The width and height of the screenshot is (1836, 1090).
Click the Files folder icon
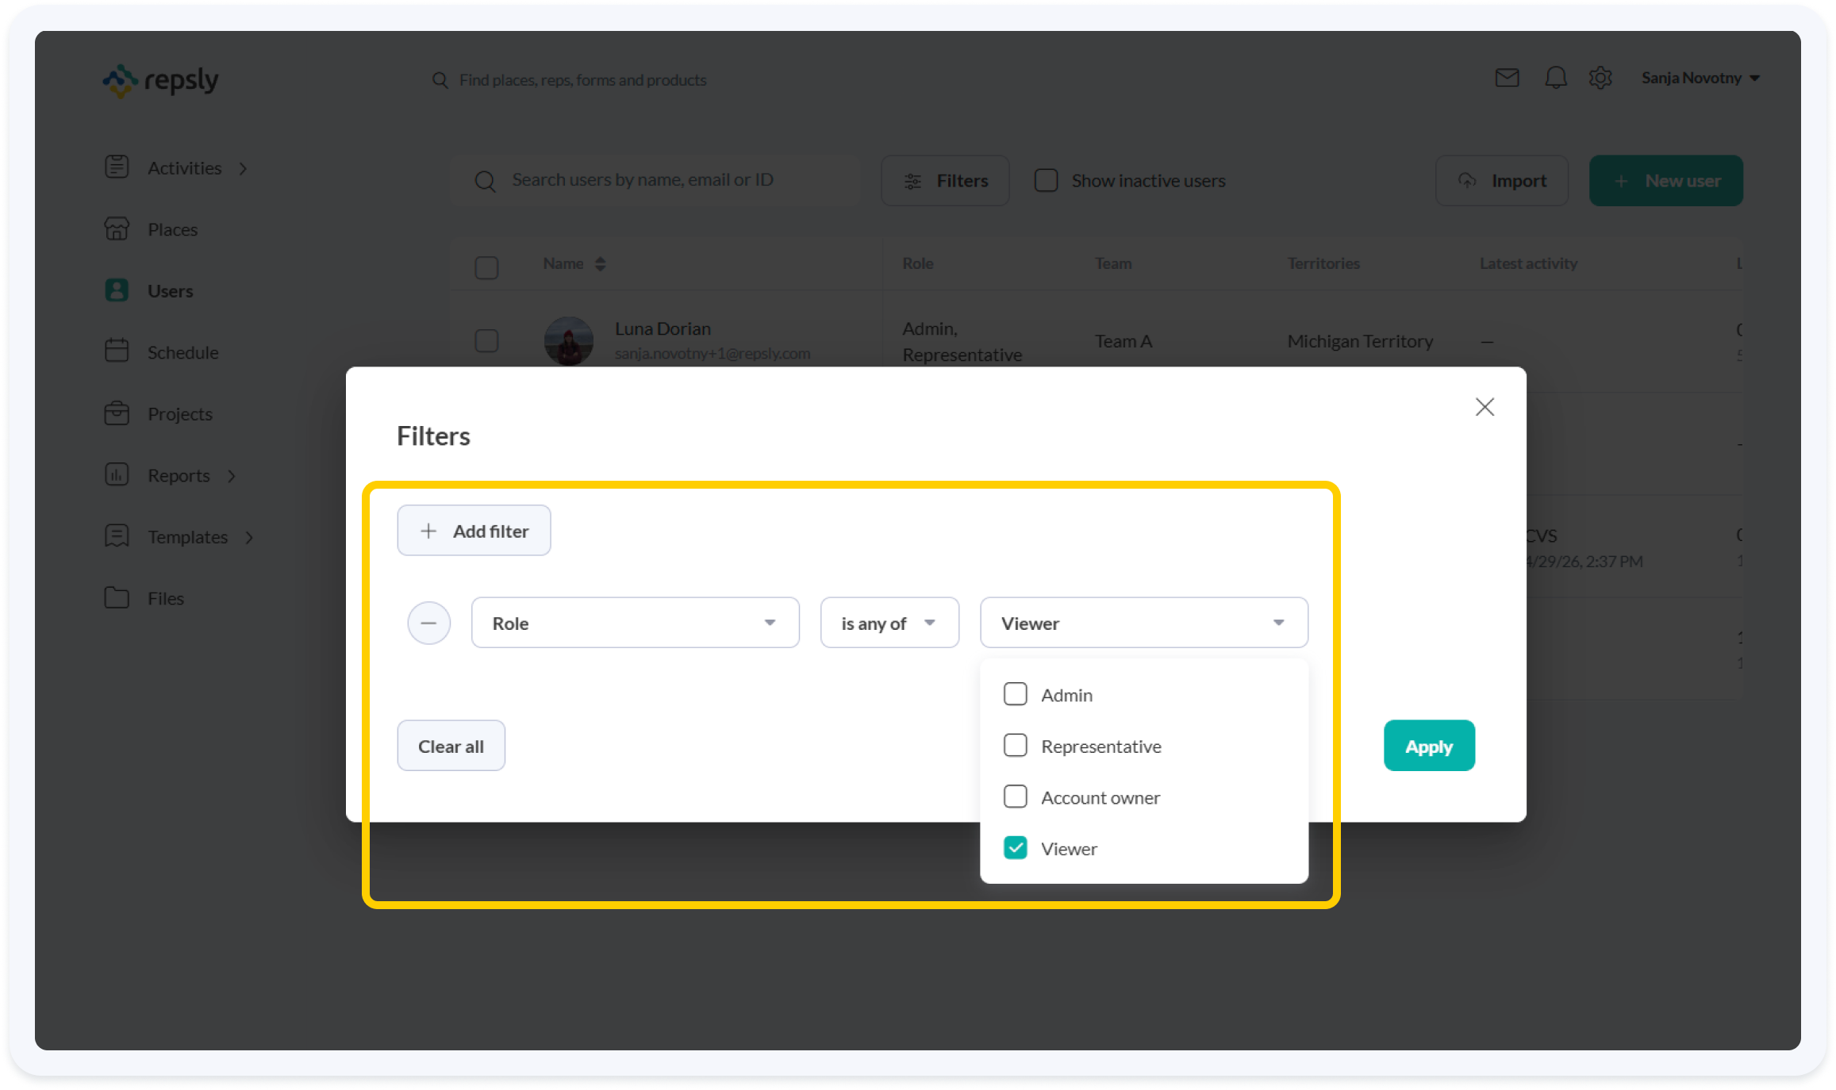(x=117, y=597)
